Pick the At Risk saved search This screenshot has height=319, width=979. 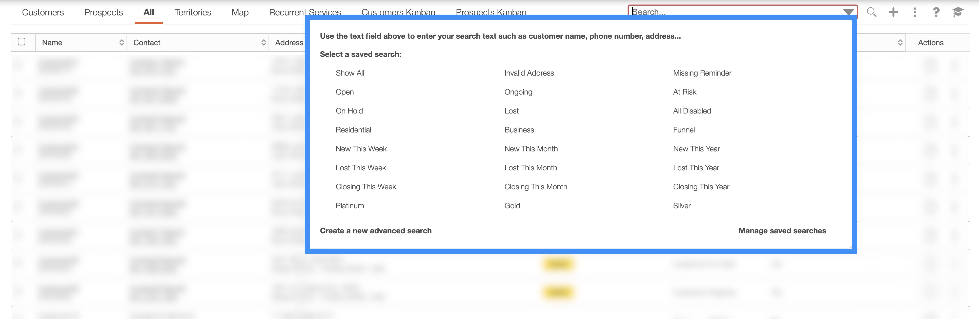click(x=684, y=92)
